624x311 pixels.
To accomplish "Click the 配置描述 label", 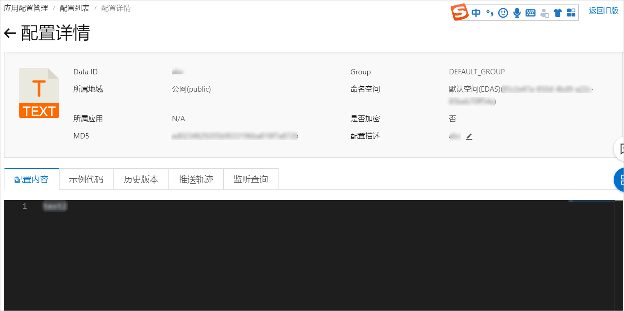I will click(365, 136).
